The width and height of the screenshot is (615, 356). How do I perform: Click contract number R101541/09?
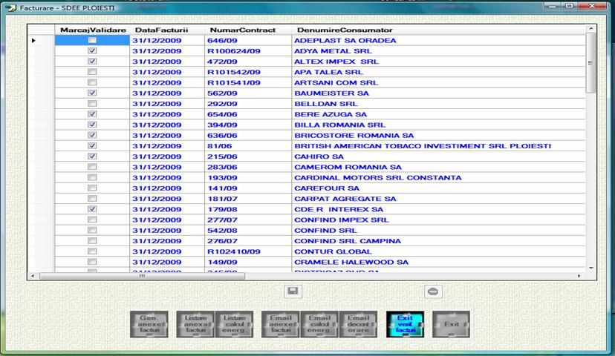[x=248, y=82]
